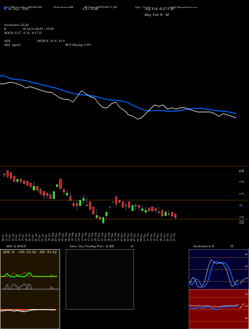Click the 'ADX & MACD' panel title
249x329 pixels.
click(x=16, y=246)
